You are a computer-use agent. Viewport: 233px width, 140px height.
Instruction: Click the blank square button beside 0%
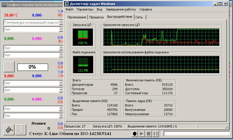(x=9, y=67)
